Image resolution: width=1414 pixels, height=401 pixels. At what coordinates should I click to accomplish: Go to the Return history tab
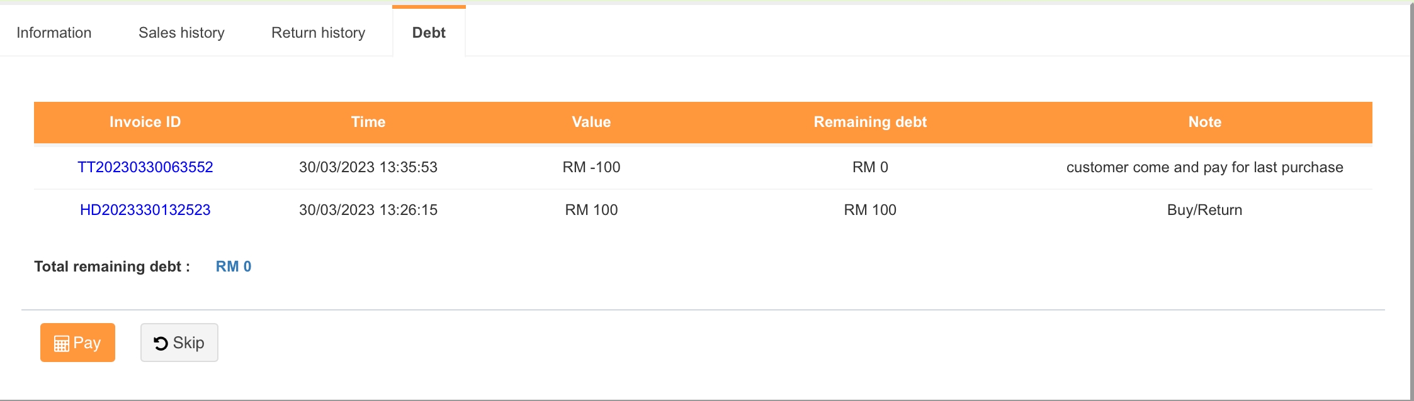click(318, 33)
